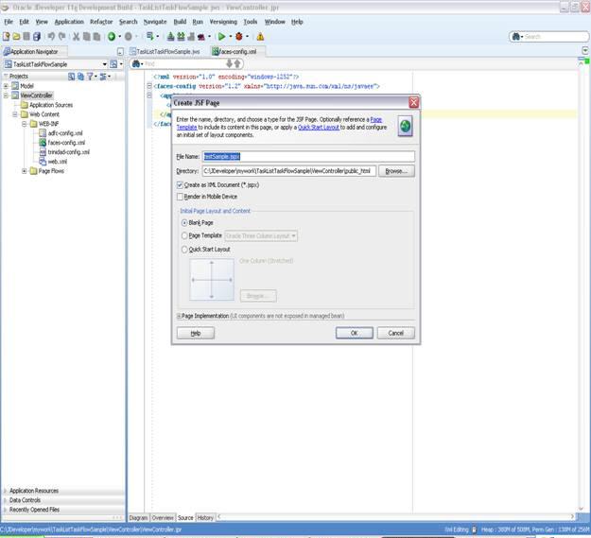Click the Rebuild project toolbar icon
The width and height of the screenshot is (591, 538).
coord(181,37)
